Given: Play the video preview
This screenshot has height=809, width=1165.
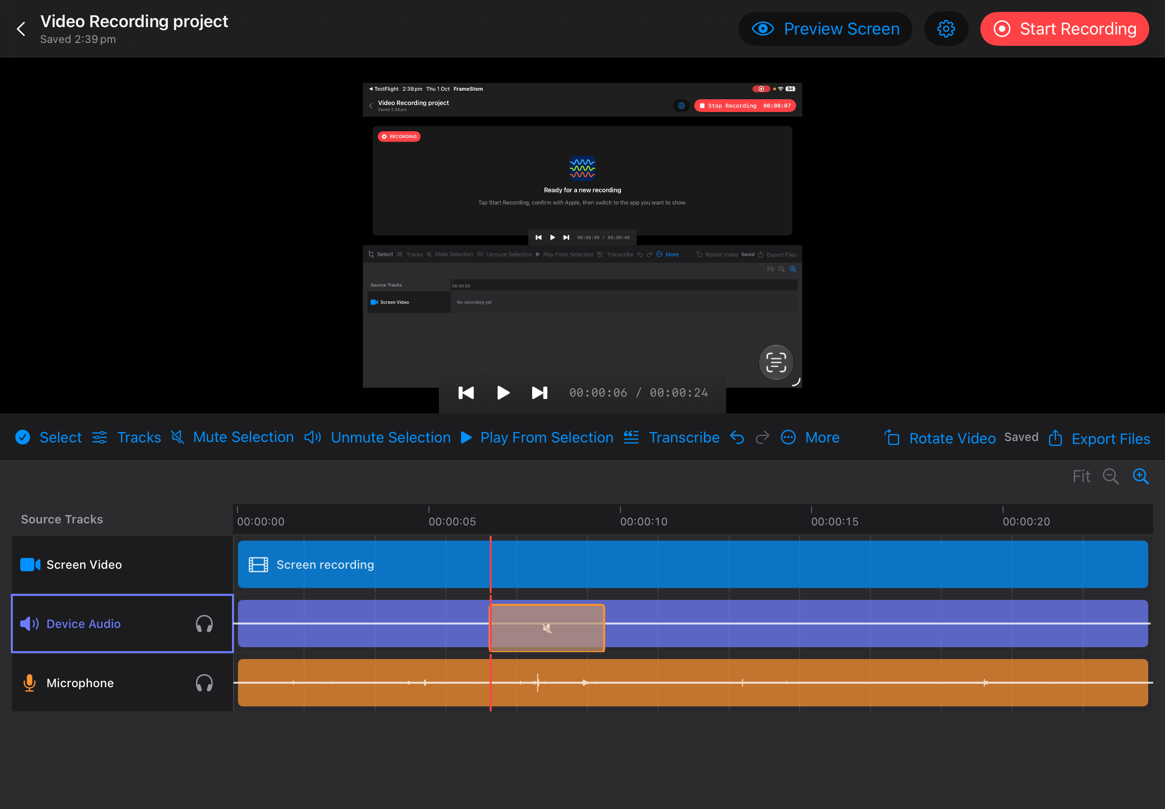Looking at the screenshot, I should (503, 393).
